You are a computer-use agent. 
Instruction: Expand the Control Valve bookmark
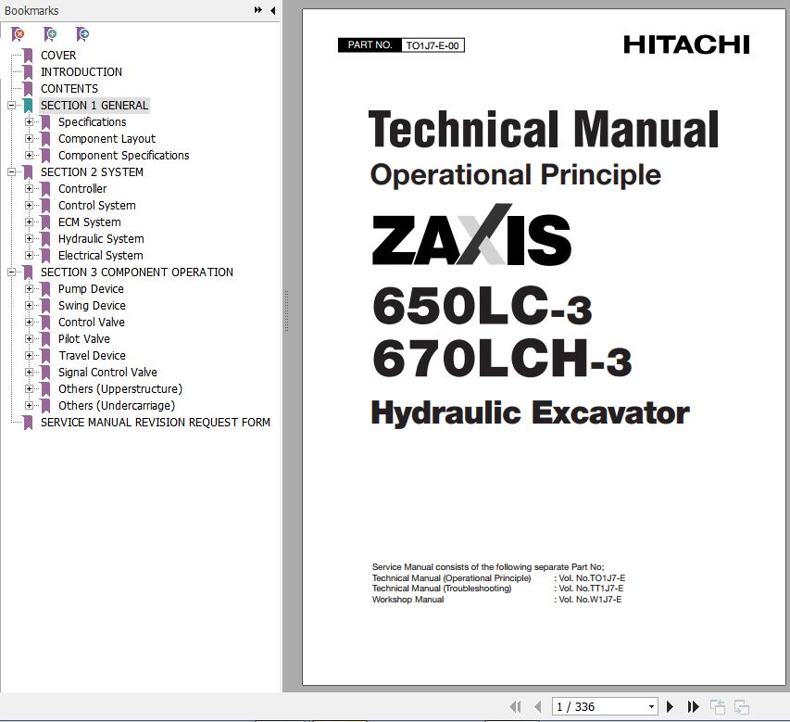point(29,323)
